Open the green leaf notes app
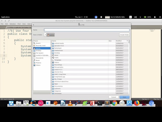This screenshot has width=162, height=122. pos(85,103)
